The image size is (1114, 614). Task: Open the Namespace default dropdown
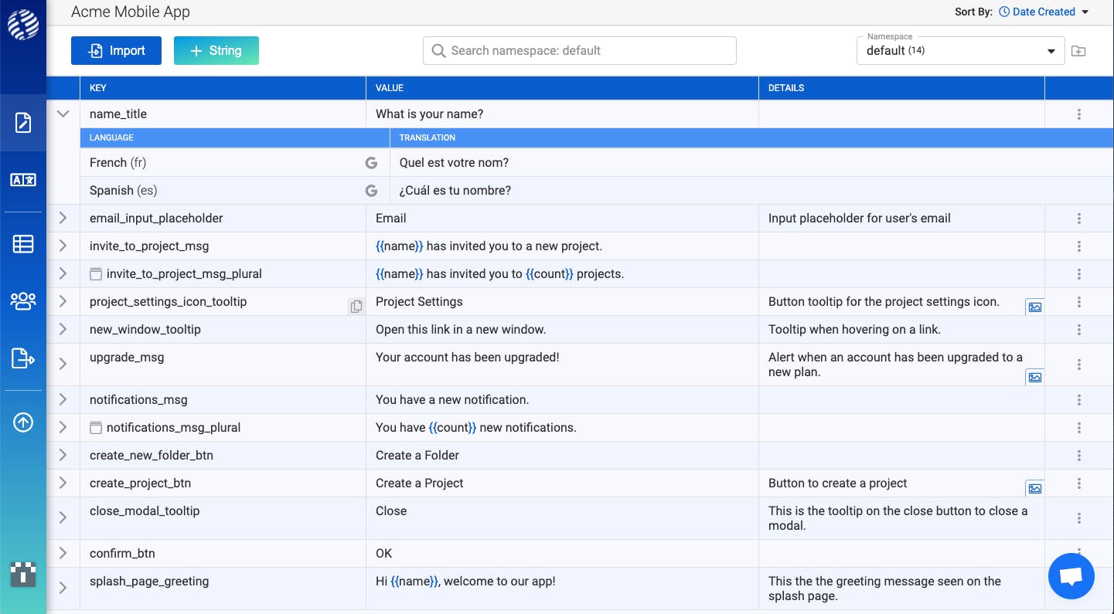point(959,51)
